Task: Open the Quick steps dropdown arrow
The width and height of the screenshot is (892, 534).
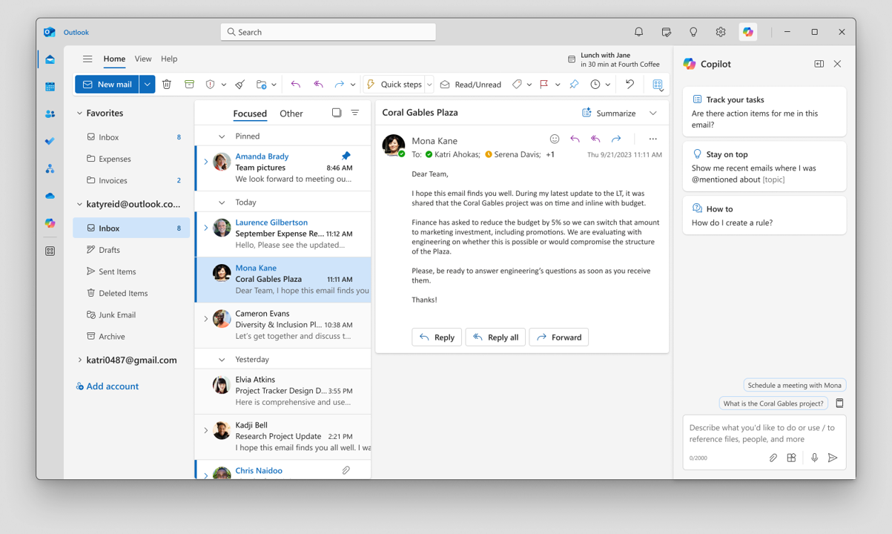Action: [x=429, y=85]
